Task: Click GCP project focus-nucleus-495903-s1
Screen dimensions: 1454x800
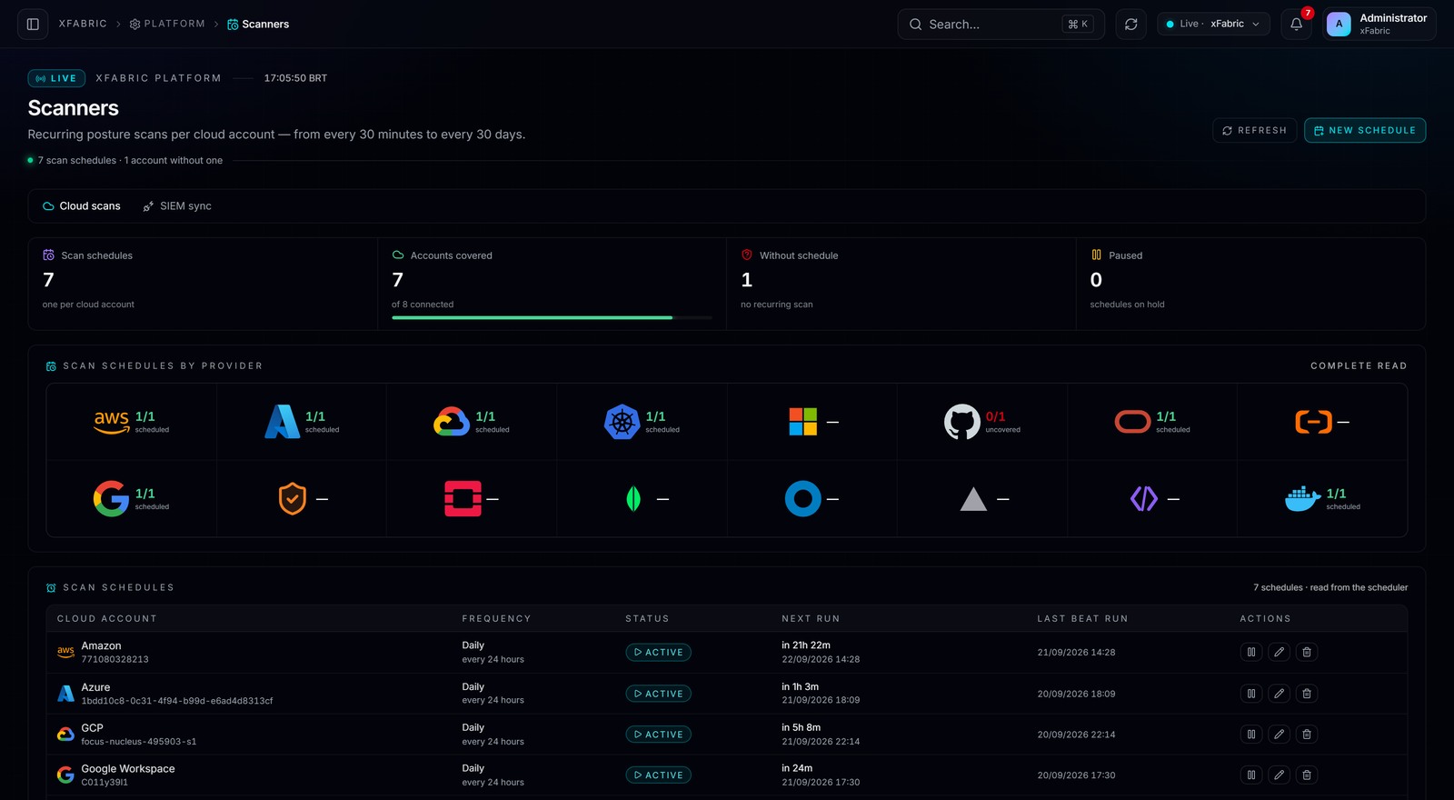Action: [x=139, y=742]
